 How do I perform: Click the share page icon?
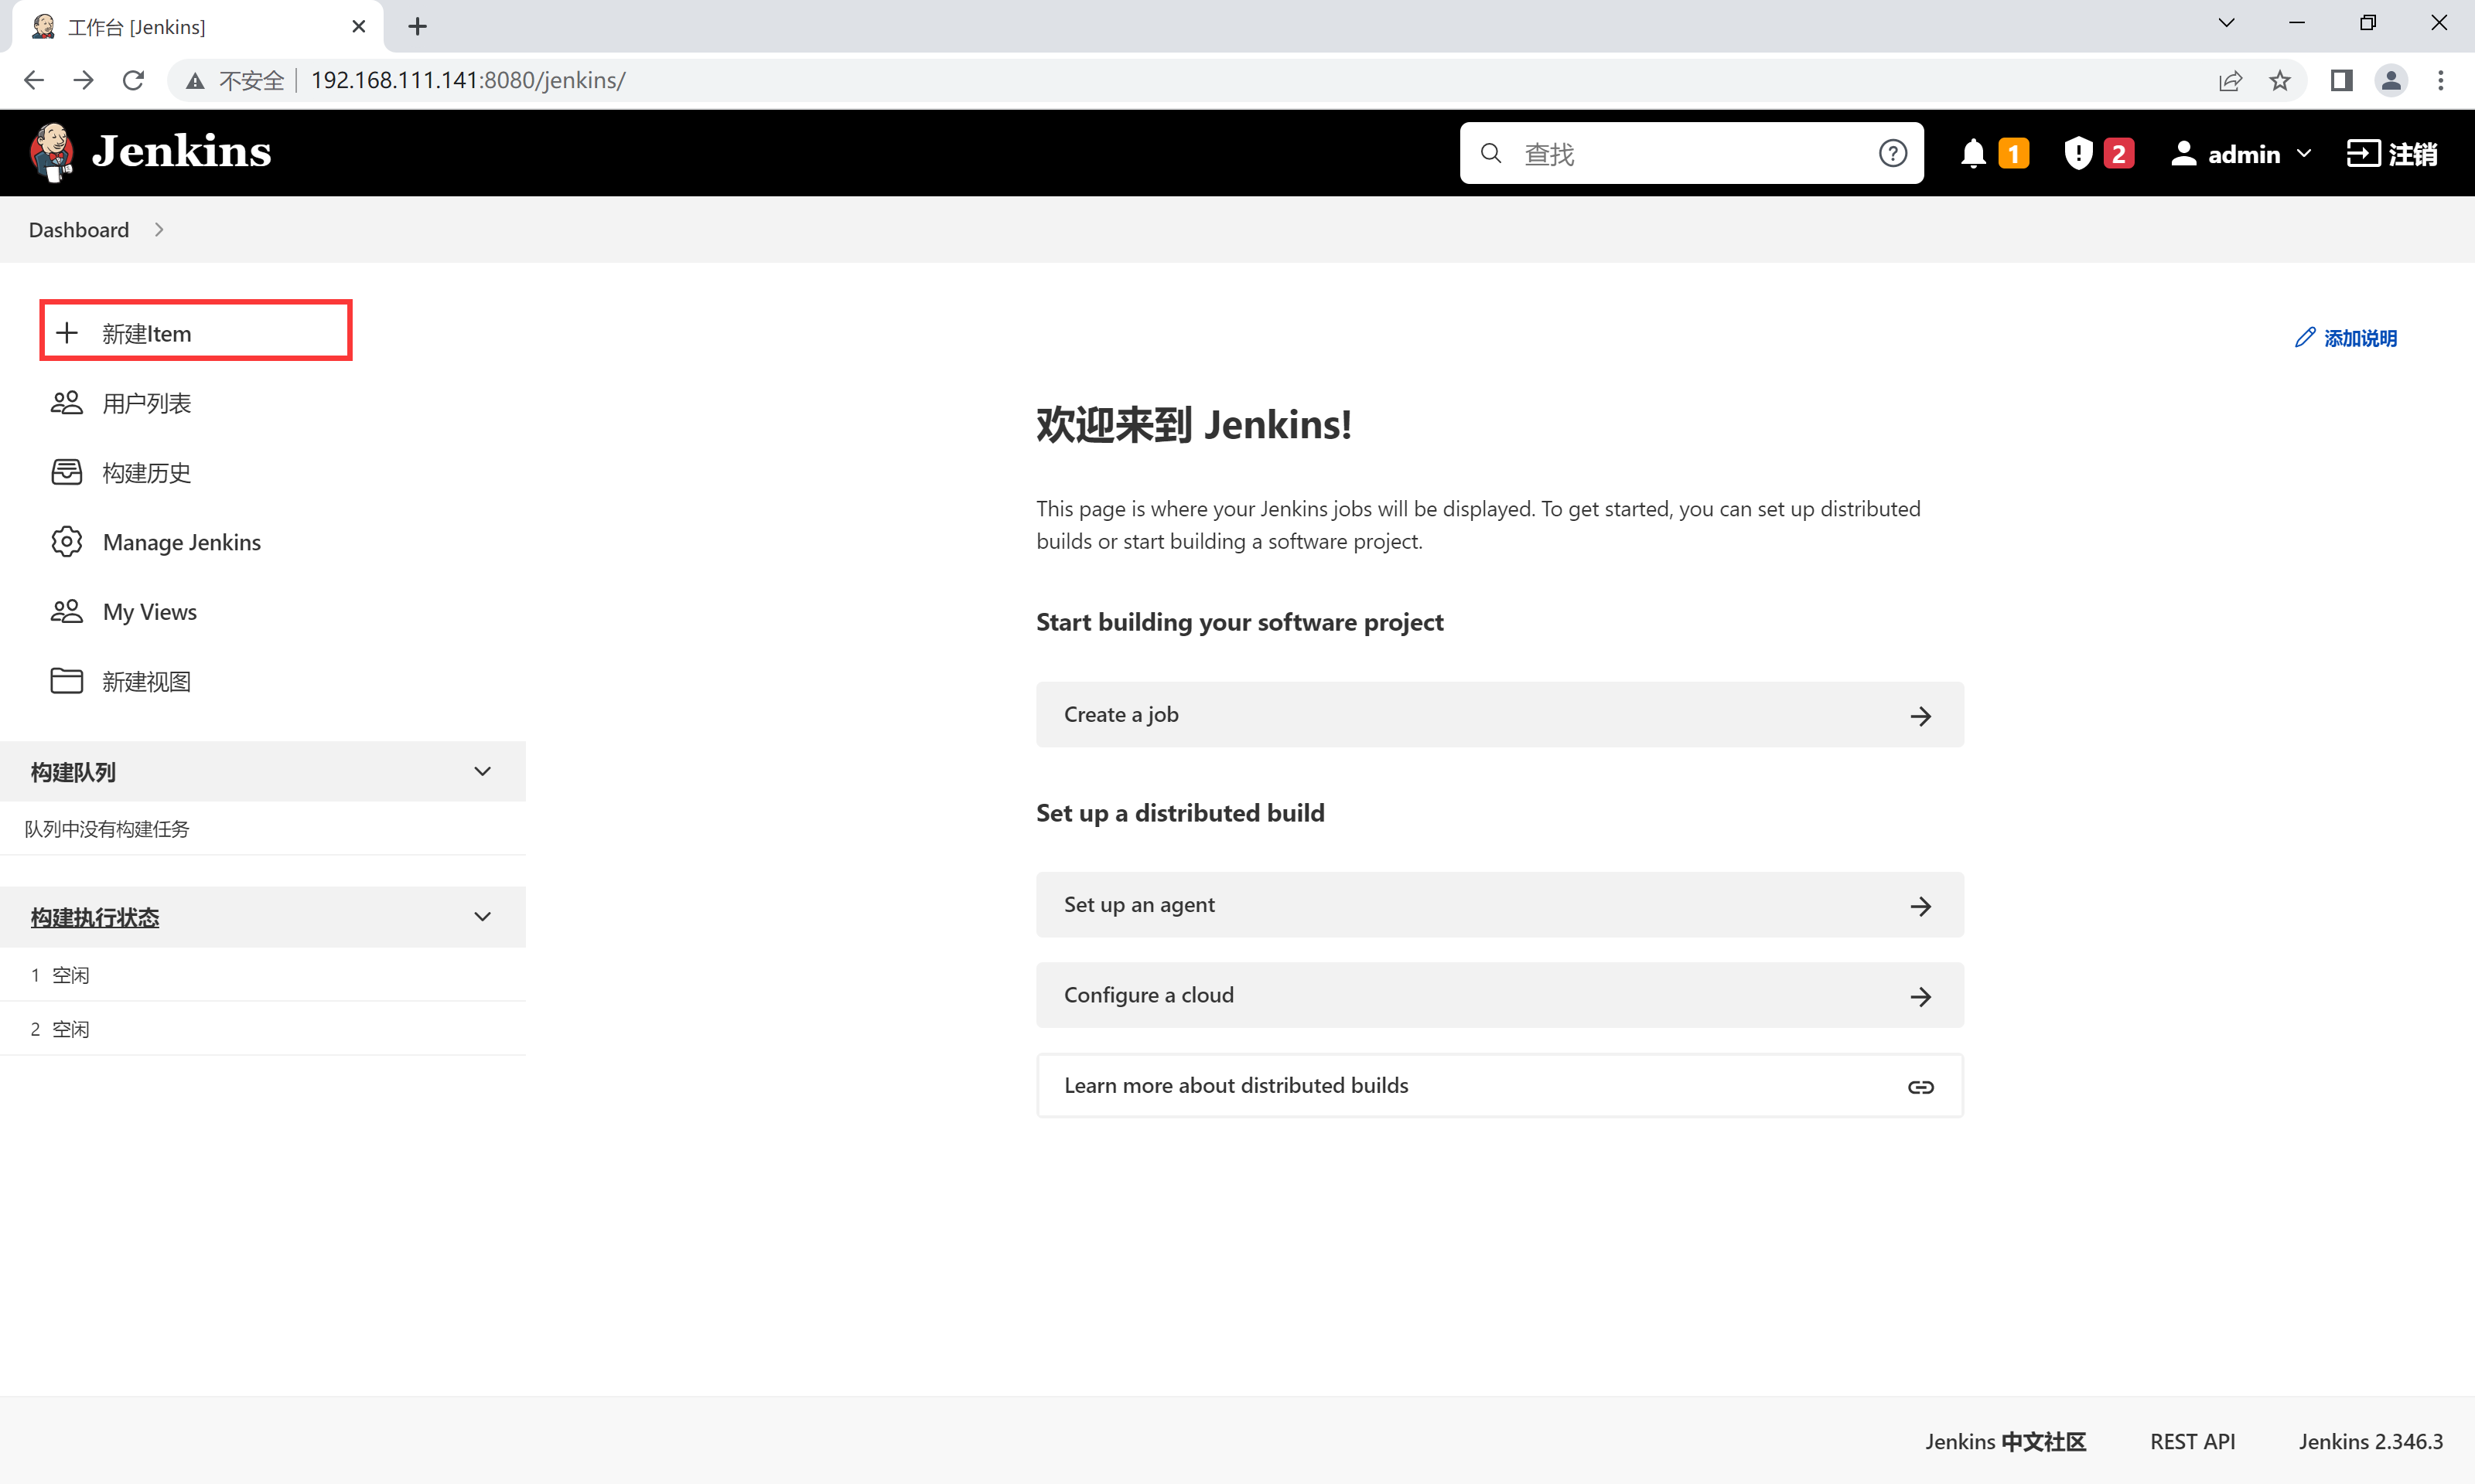(x=2230, y=80)
